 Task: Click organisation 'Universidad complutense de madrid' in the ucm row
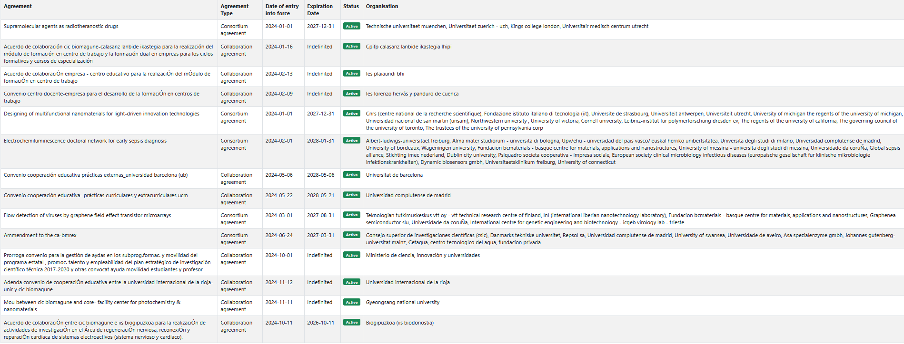tap(408, 195)
